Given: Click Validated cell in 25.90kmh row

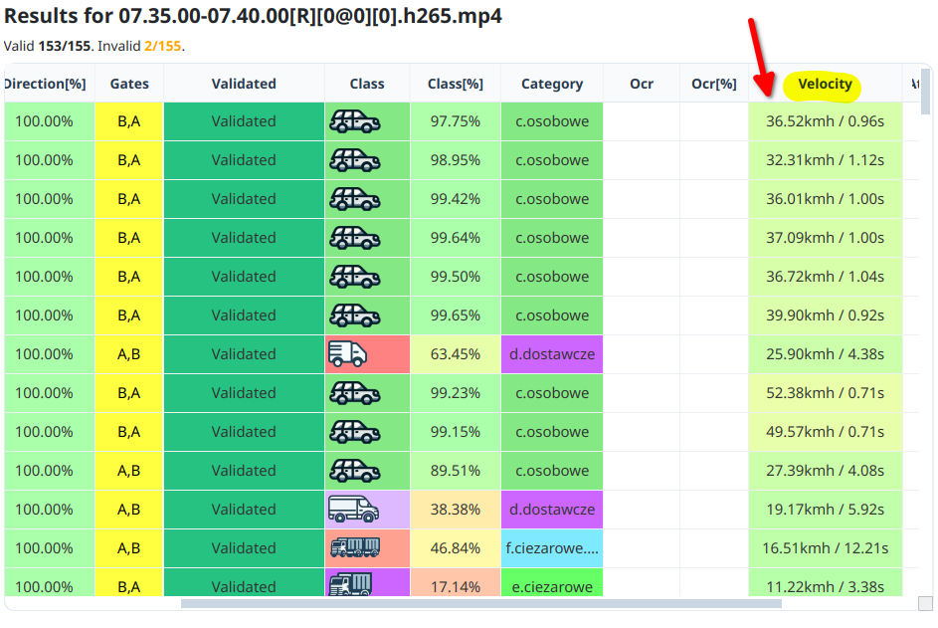Looking at the screenshot, I should click(x=244, y=354).
